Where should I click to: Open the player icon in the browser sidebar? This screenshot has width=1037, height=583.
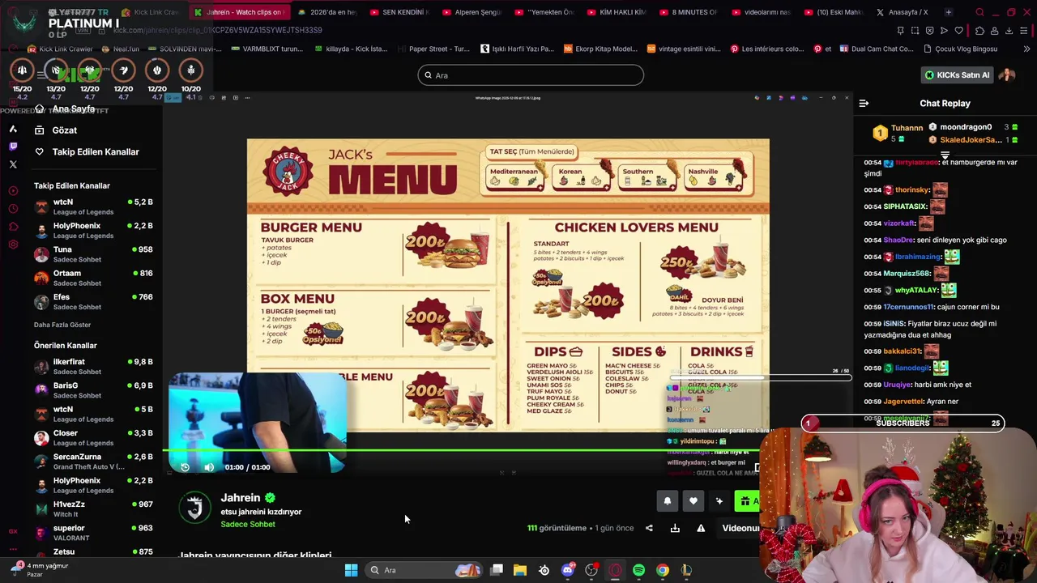tap(13, 191)
